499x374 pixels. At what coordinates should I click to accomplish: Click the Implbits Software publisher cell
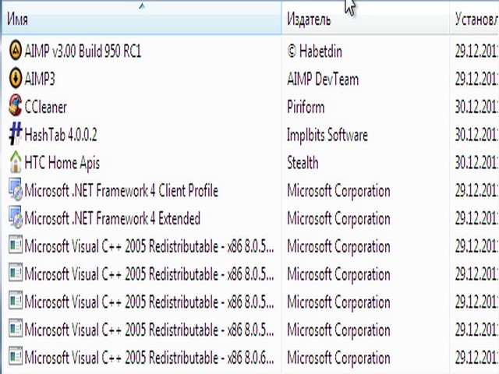click(327, 135)
